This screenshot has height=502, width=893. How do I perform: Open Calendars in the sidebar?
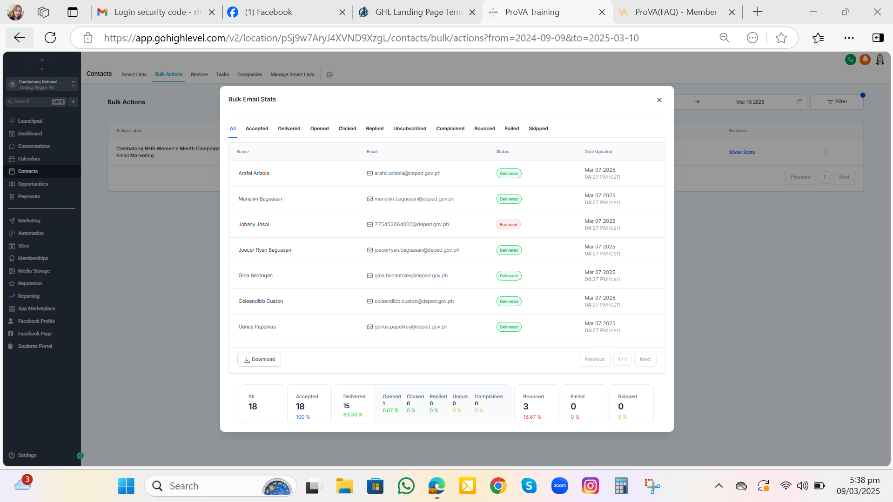coord(29,159)
